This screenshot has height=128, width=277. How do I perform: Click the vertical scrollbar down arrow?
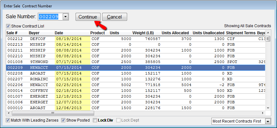coord(268,108)
